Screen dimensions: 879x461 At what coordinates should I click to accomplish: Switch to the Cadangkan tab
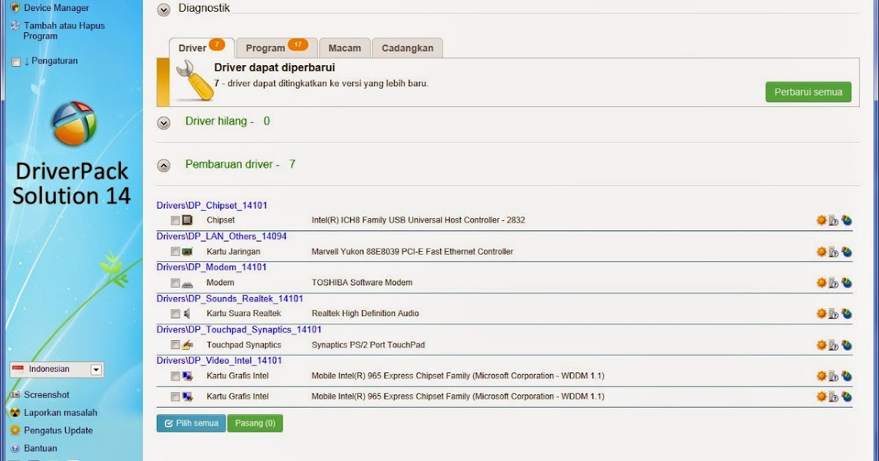point(407,48)
